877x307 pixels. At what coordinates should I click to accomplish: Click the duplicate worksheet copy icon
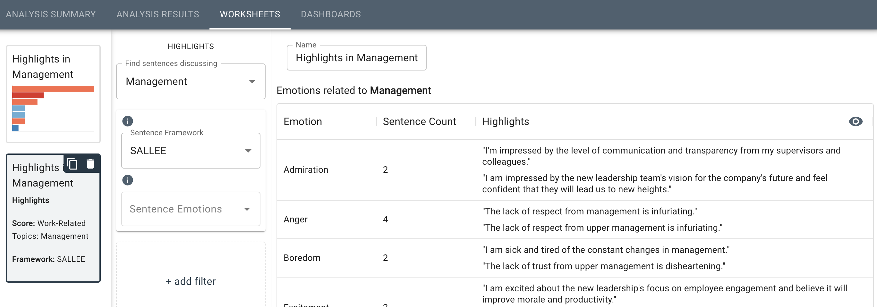(72, 164)
